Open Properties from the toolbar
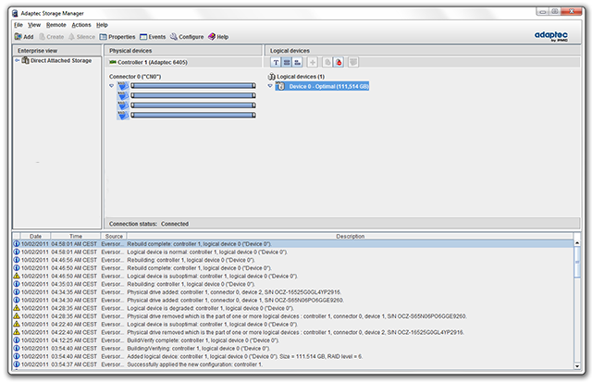 (117, 37)
